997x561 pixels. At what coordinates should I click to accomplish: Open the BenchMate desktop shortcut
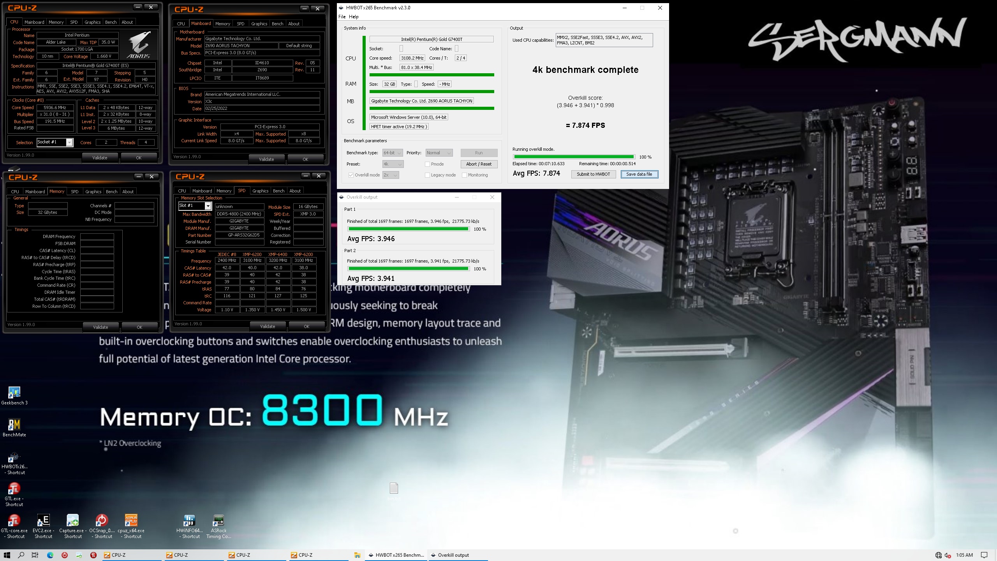(14, 427)
